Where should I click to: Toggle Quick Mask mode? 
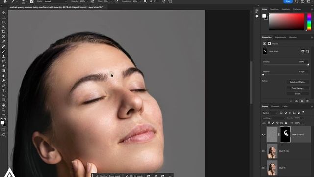point(3,130)
